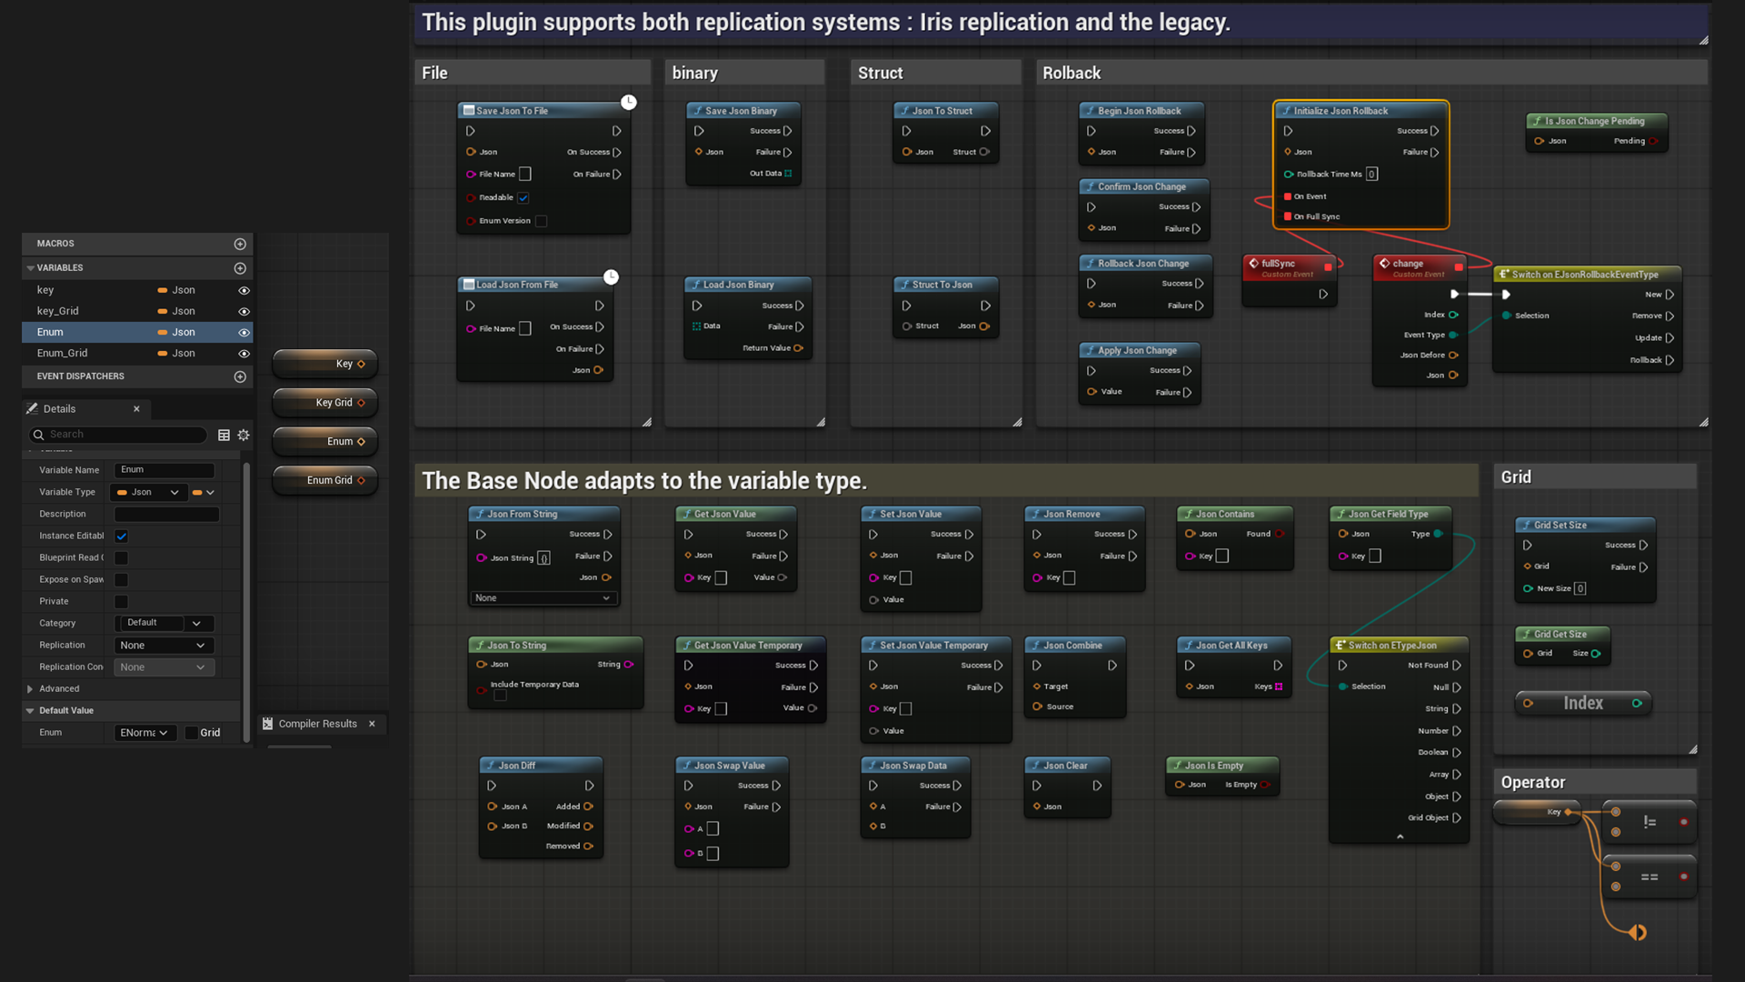Click the fullSync custom event node icon
Screen dimensions: 1745x982
point(1253,264)
